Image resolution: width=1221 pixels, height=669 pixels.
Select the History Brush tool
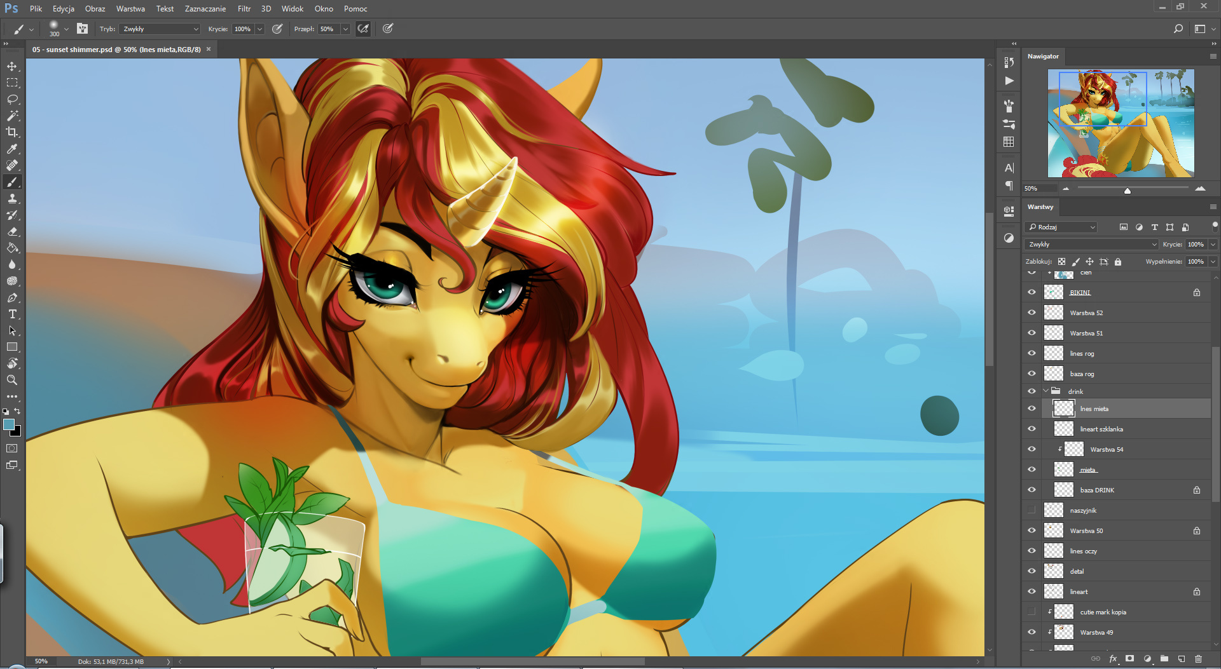(x=12, y=215)
